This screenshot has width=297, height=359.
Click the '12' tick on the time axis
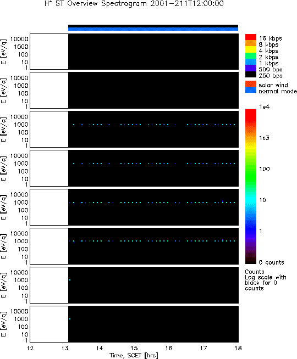coord(30,348)
